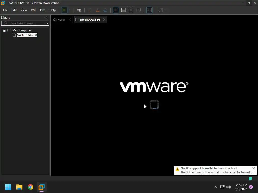Toggle the Show Library sidebar icon

point(116,10)
